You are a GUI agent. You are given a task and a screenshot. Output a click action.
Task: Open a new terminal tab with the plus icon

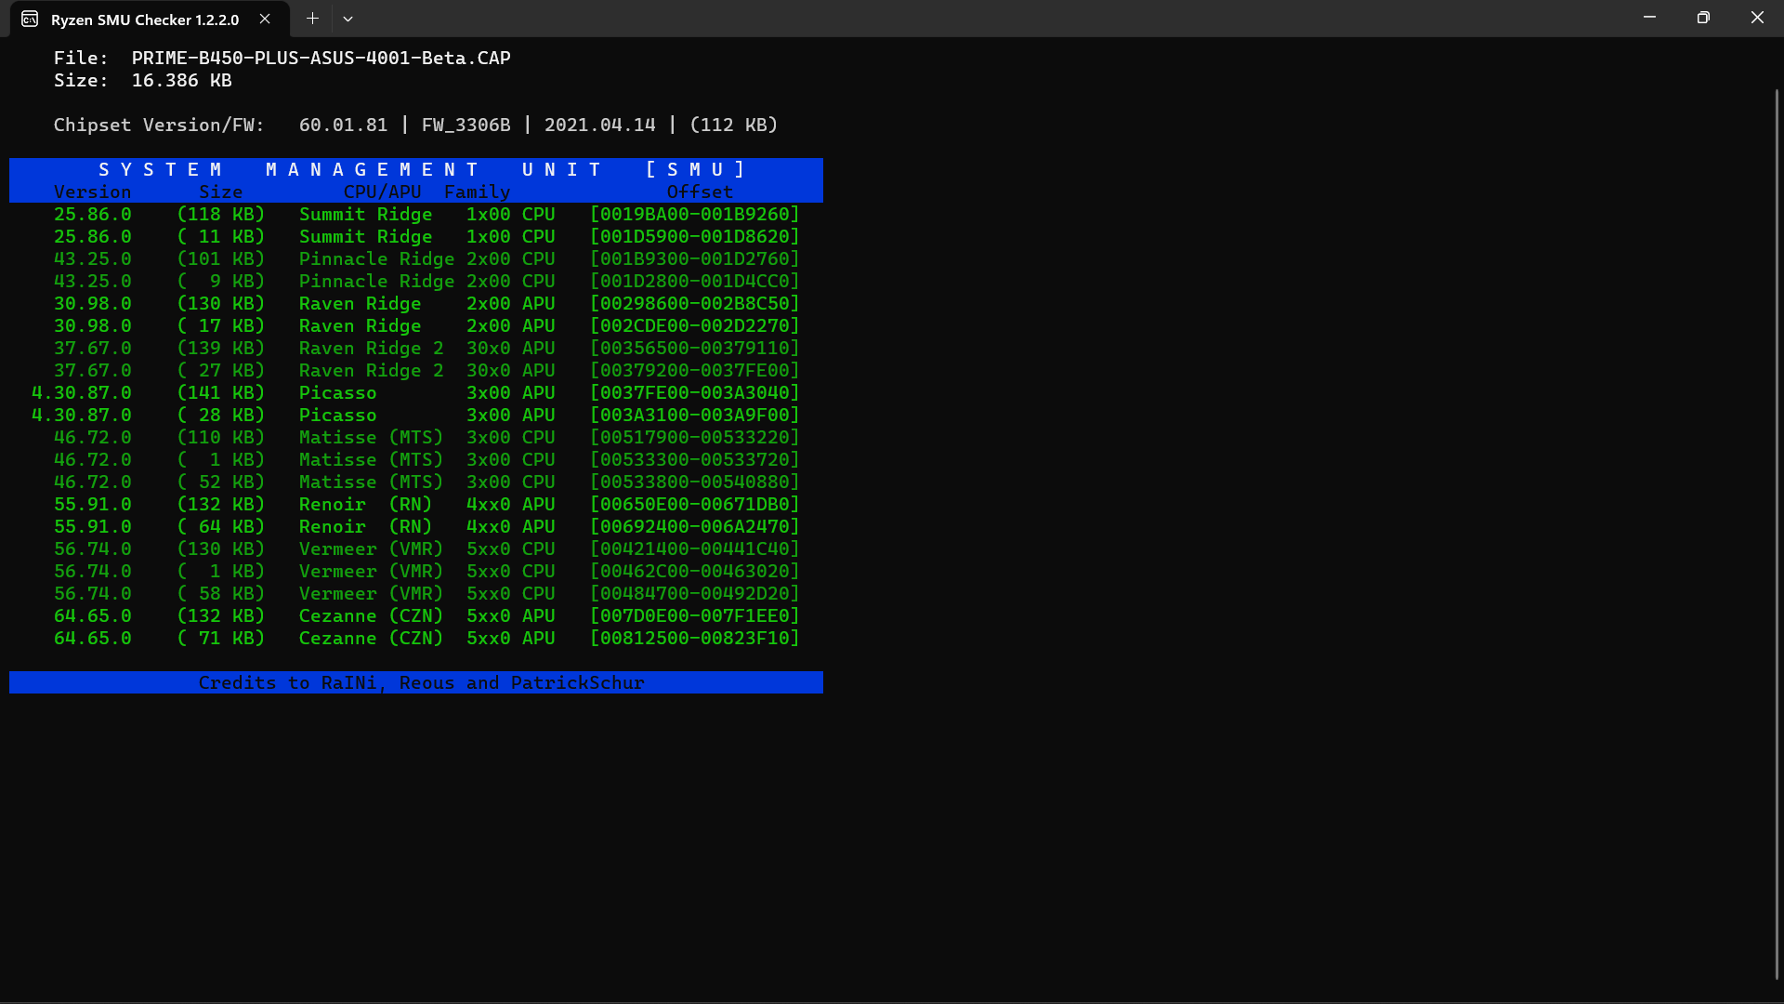[x=312, y=19]
